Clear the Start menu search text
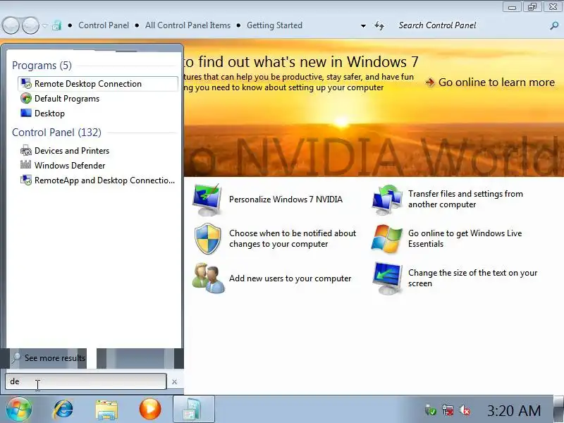 tap(174, 381)
